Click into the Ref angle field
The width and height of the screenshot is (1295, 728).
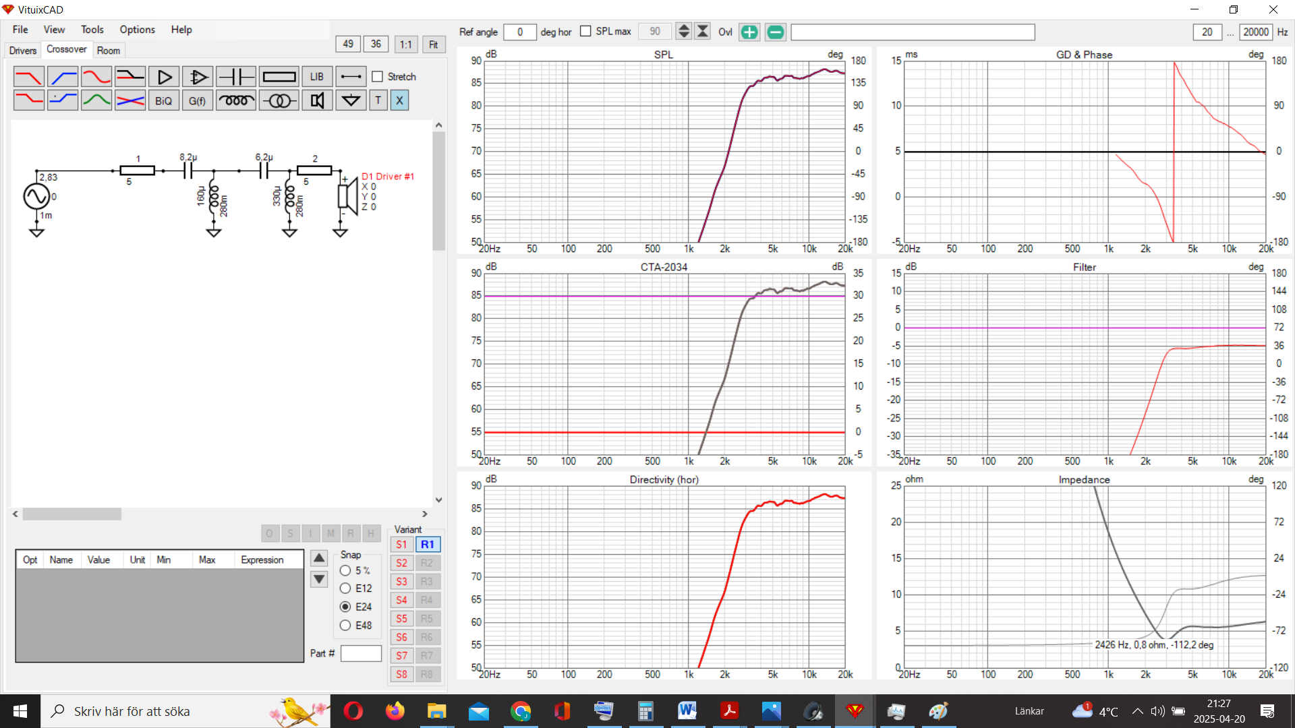click(x=519, y=32)
